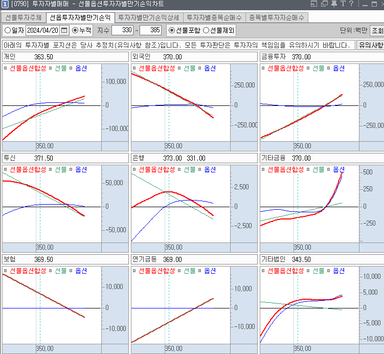The image size is (384, 354).
Task: Click the 옵션 legend marker in 외국인 chart
Action: 200,68
